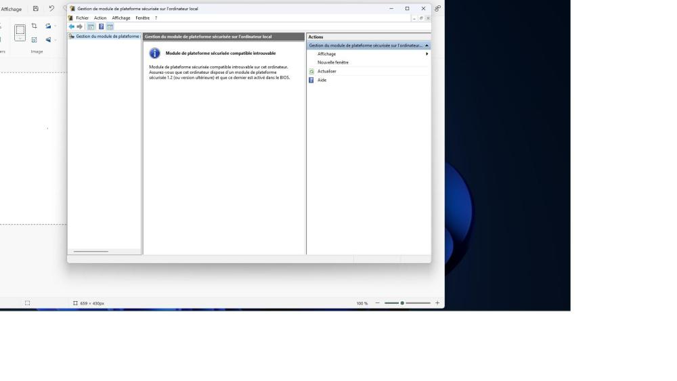Open the Rotate tool in Paint
This screenshot has width=677, height=381.
point(48,26)
